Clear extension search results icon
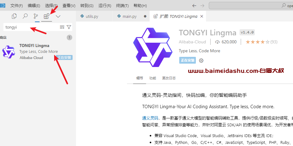The width and height of the screenshot is (293, 146). (x=62, y=27)
